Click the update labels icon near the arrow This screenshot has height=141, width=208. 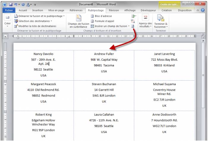(x=133, y=26)
